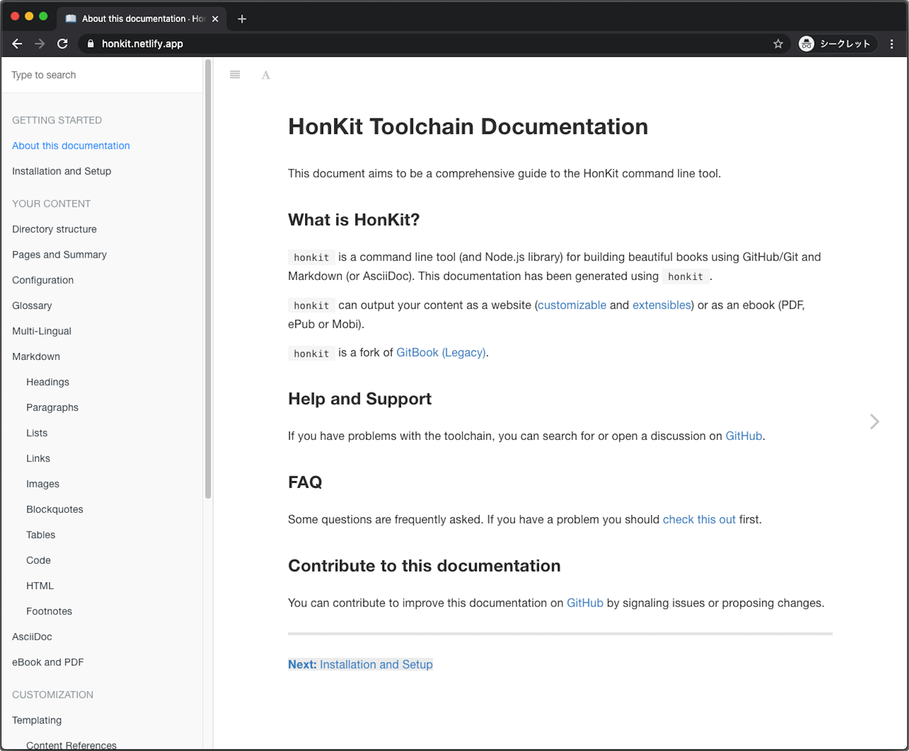Image resolution: width=909 pixels, height=751 pixels.
Task: Open the Markdown page
Action: [36, 357]
